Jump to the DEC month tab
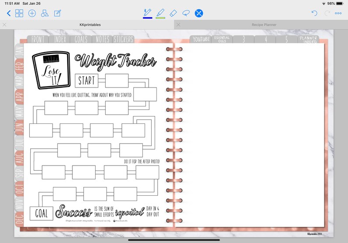 coord(20,219)
